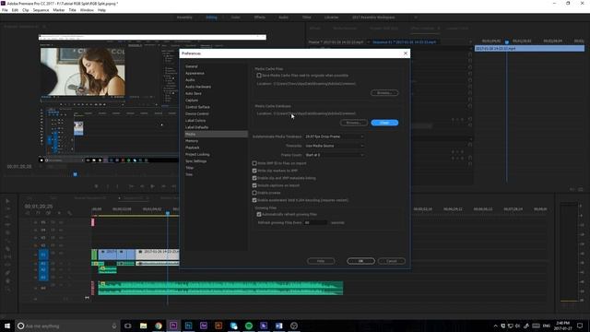Viewport: 590px width, 332px height.
Task: Enable the proxies checkbox
Action: 254,193
